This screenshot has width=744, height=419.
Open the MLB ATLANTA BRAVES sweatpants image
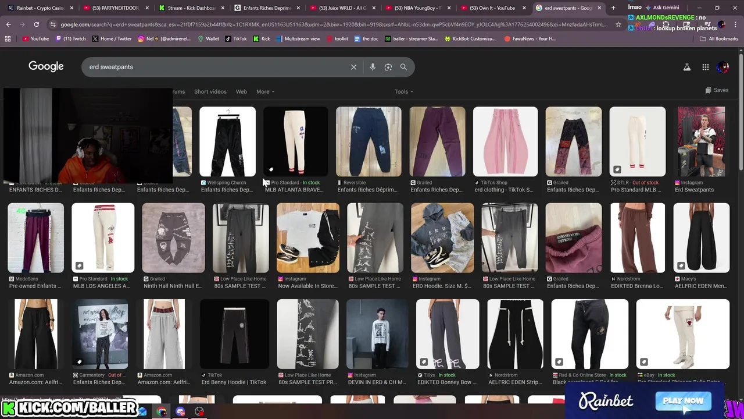point(296,141)
